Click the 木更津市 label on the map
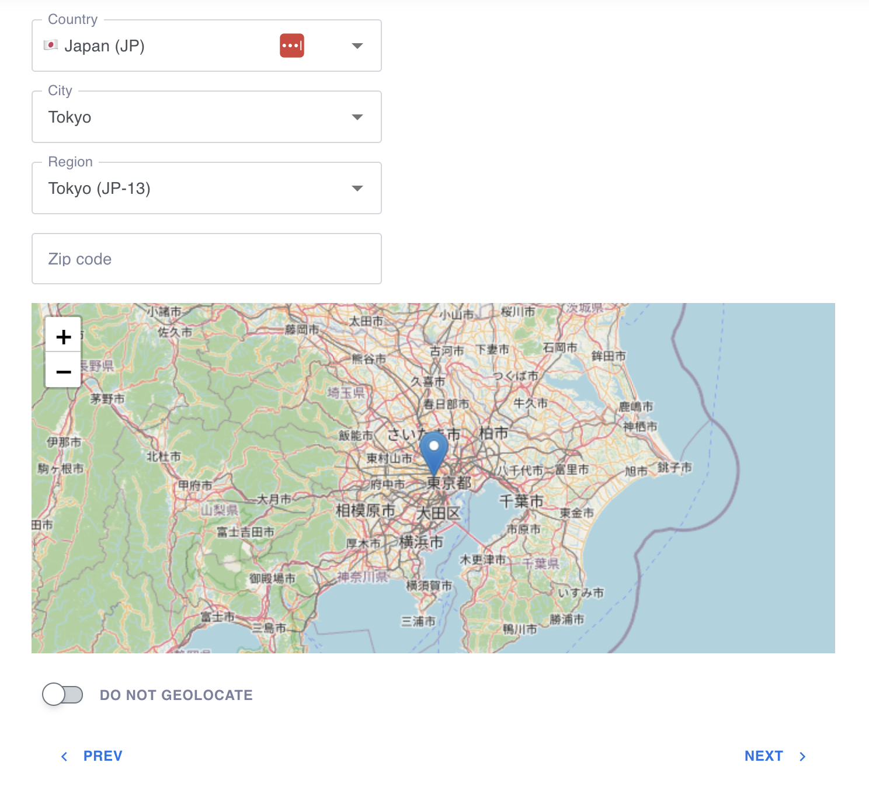 [482, 559]
